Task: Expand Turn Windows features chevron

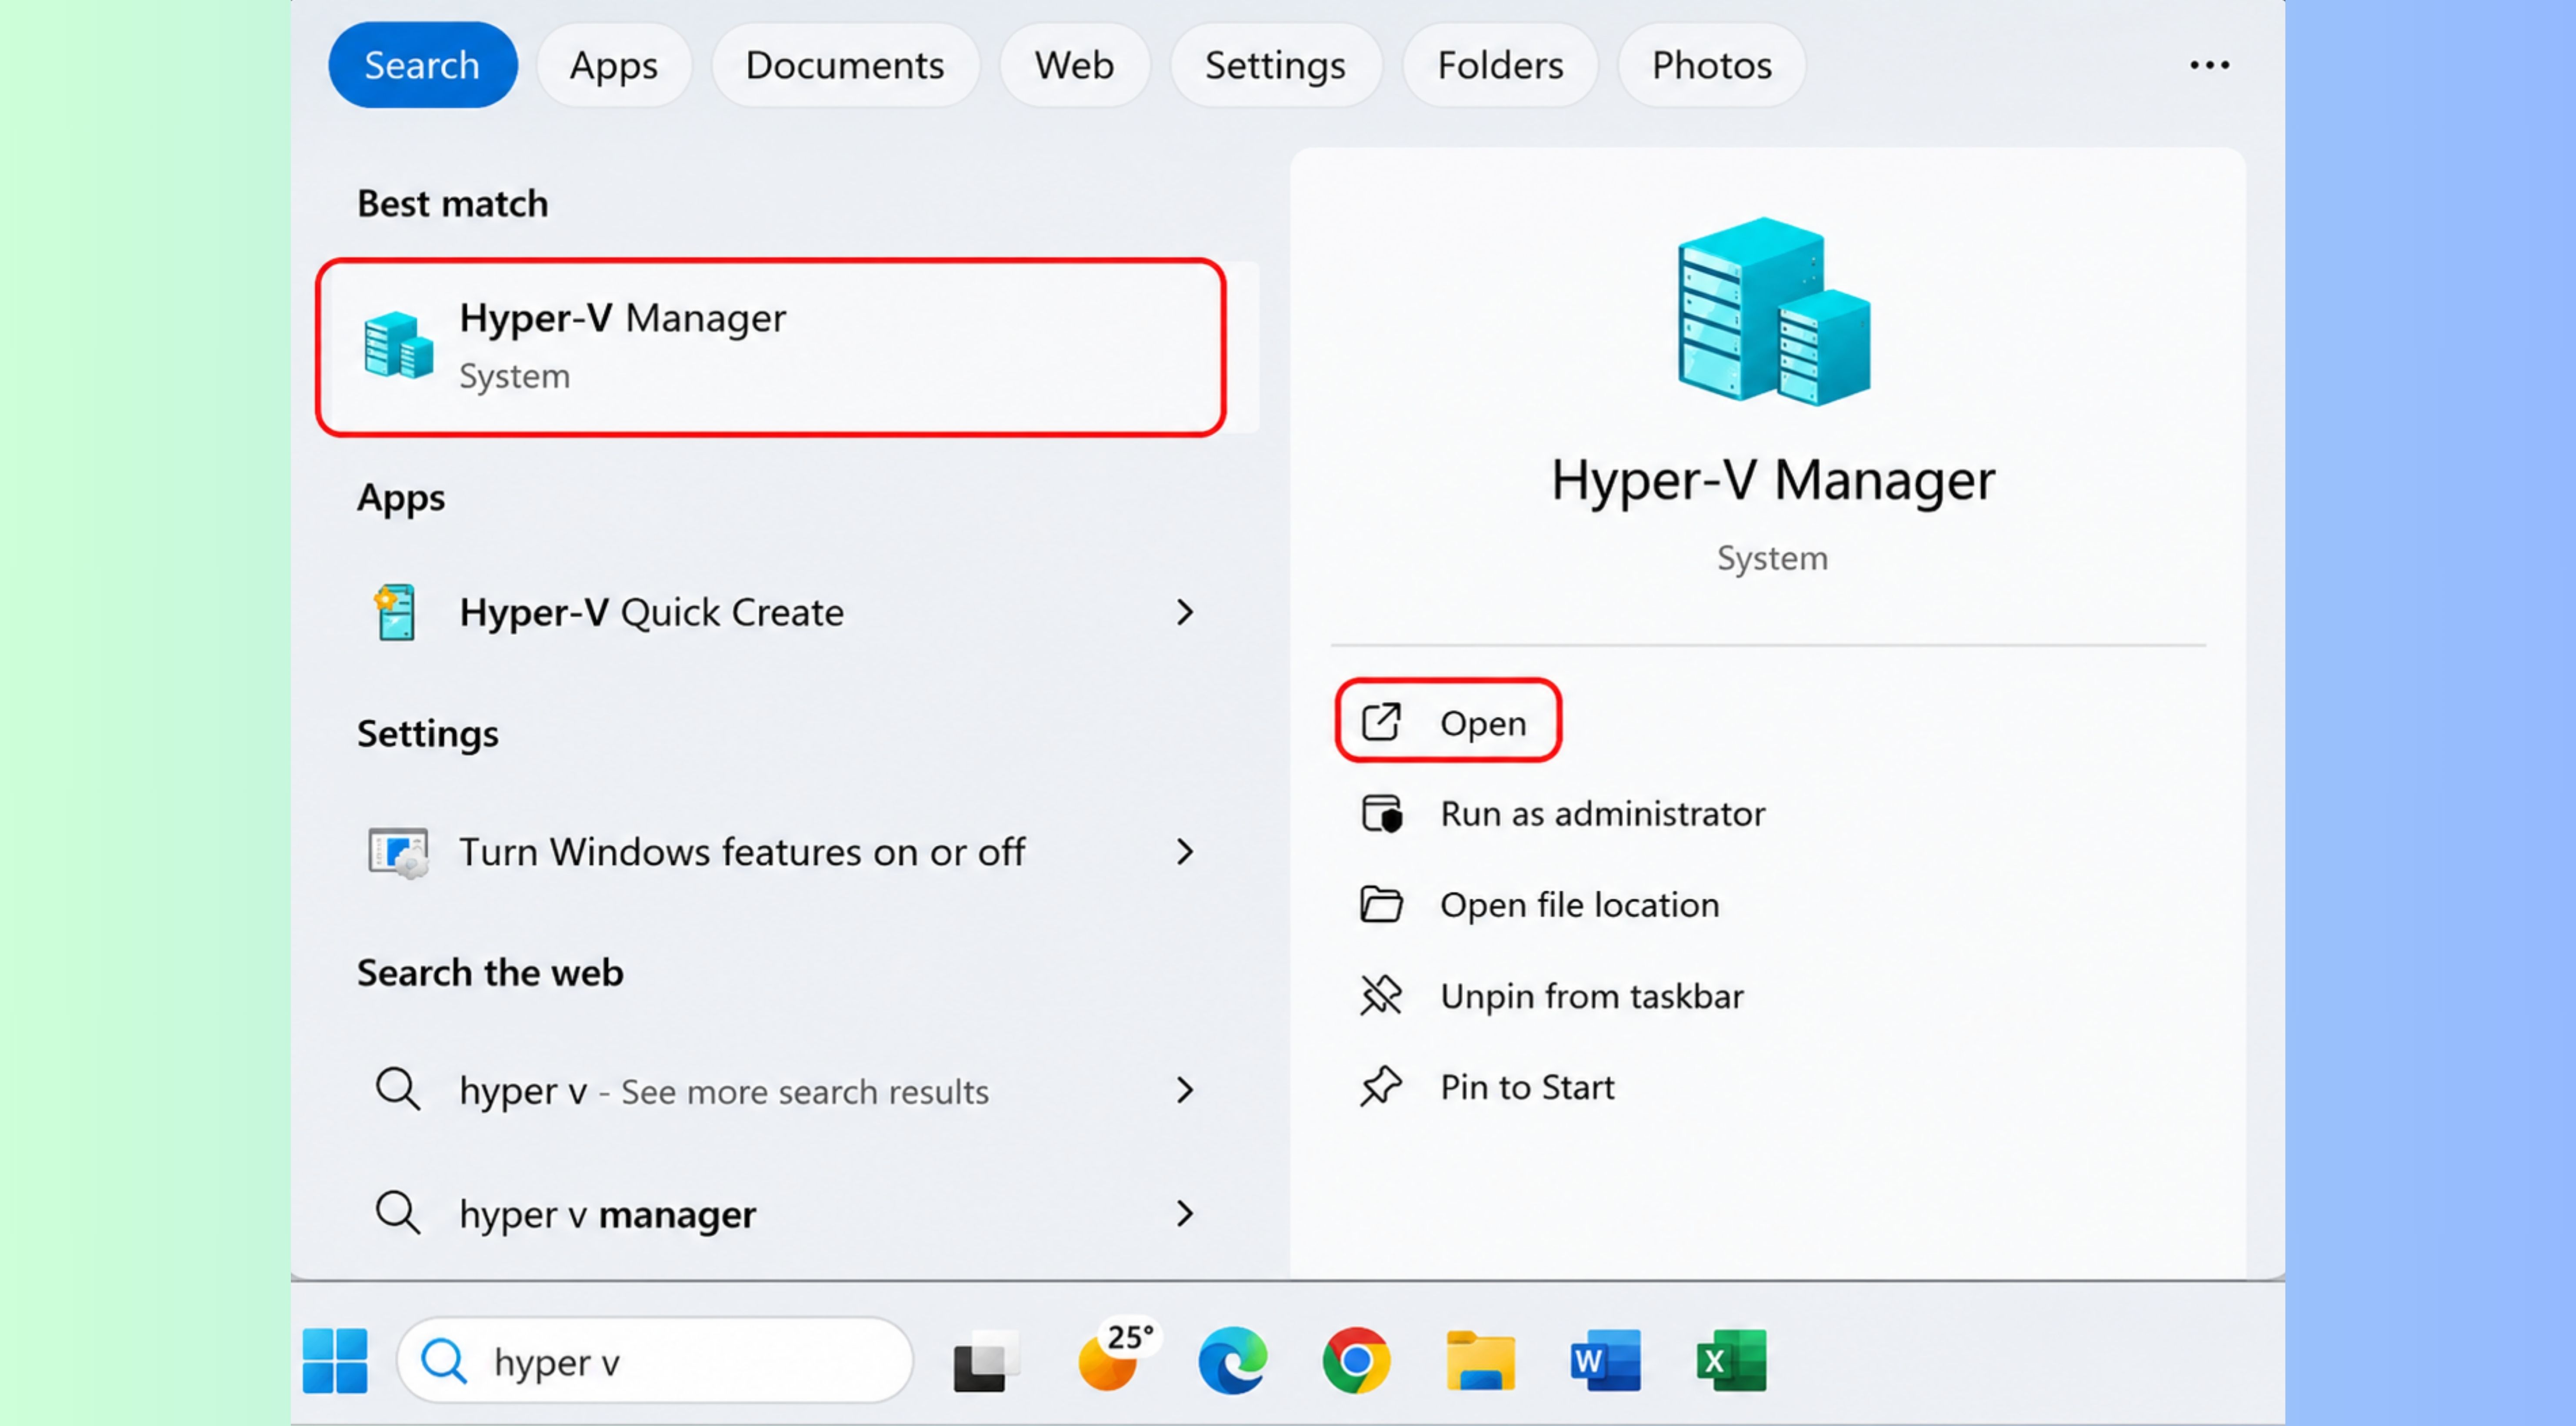Action: [1185, 852]
